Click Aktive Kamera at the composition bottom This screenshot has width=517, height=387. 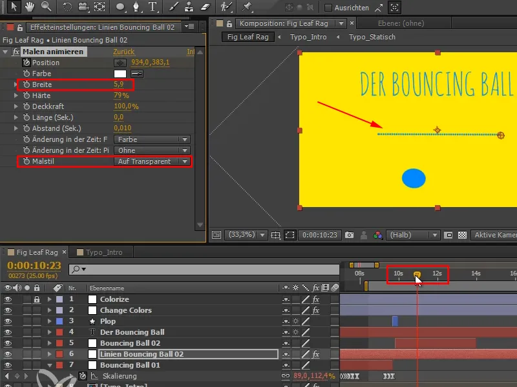tap(493, 235)
